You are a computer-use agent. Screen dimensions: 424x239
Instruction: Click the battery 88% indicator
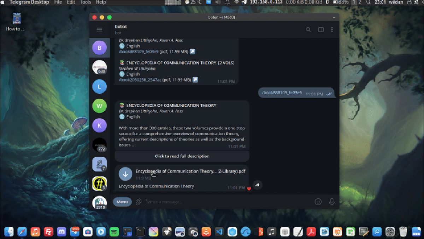tap(341, 2)
